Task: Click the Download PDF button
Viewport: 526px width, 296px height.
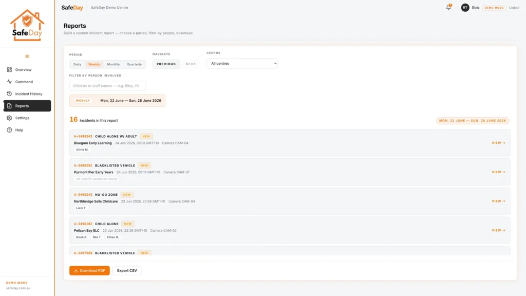Action: tap(89, 270)
